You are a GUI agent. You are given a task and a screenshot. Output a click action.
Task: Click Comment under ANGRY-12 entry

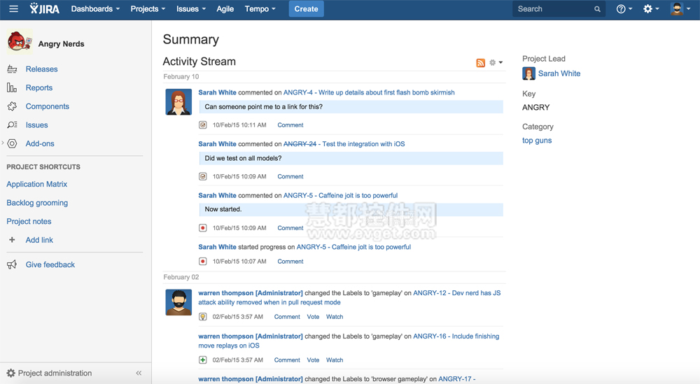[287, 317]
